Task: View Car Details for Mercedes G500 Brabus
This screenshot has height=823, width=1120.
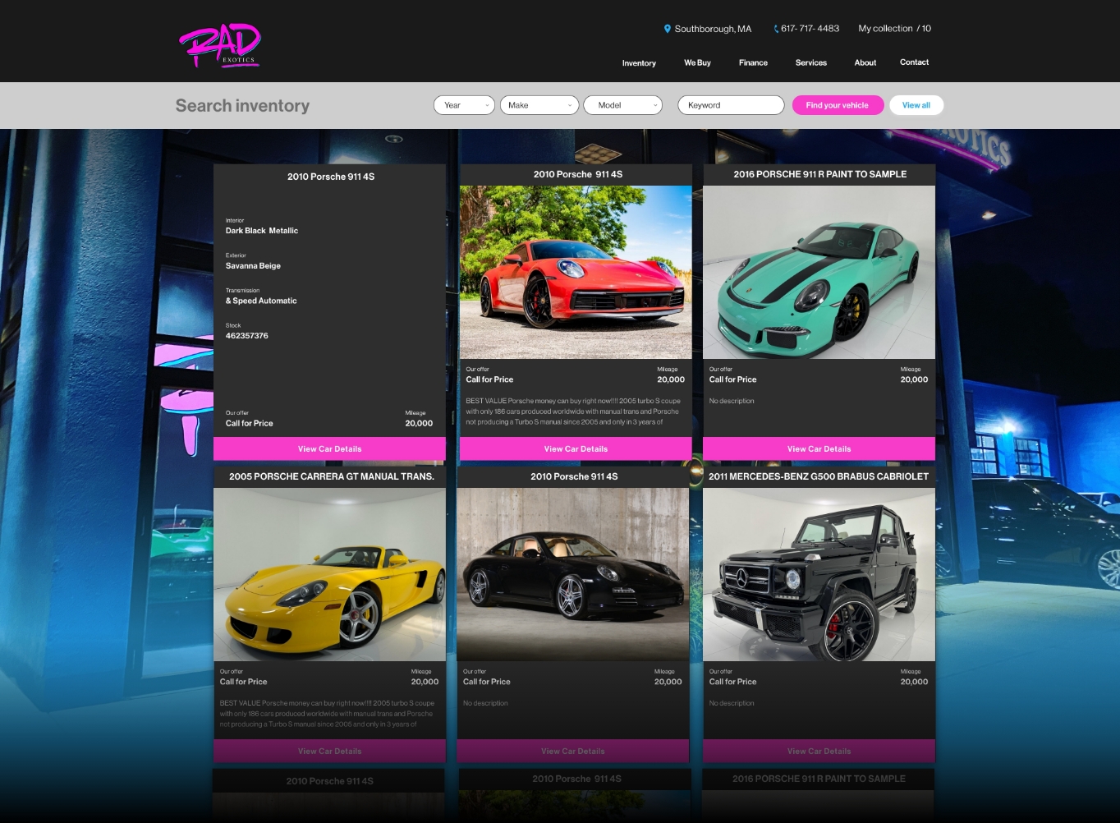Action: tap(819, 752)
